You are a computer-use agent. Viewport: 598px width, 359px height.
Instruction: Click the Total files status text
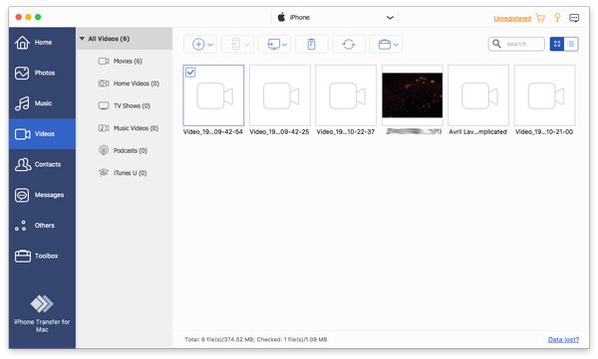255,339
